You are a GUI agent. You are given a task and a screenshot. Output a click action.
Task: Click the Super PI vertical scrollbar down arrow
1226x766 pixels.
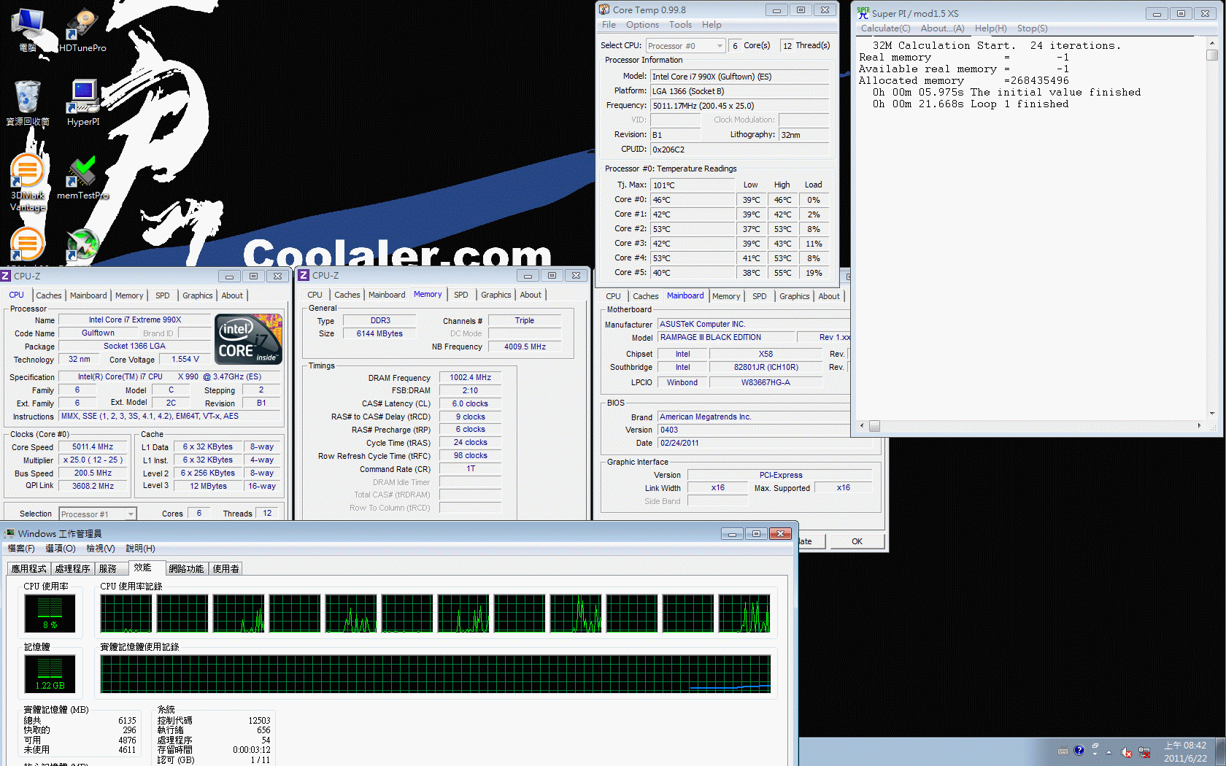pyautogui.click(x=1212, y=414)
